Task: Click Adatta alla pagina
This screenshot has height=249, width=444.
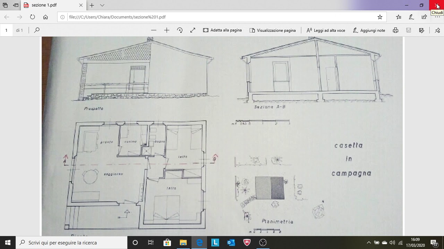Action: point(222,30)
